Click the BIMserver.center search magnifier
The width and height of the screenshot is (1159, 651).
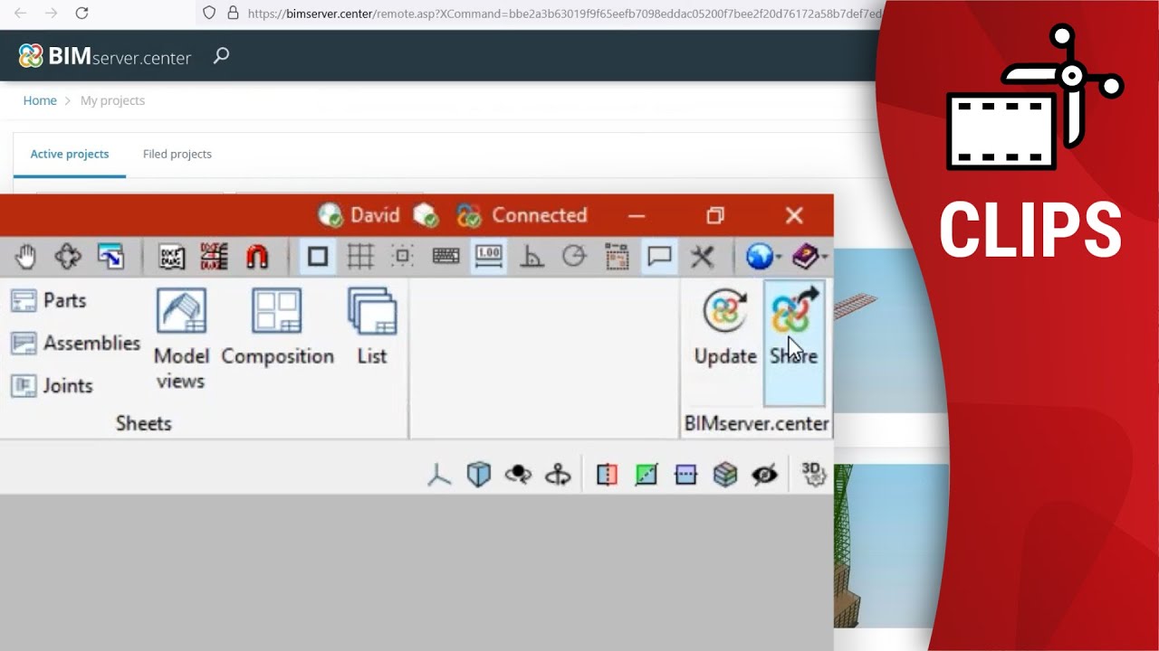click(x=221, y=56)
